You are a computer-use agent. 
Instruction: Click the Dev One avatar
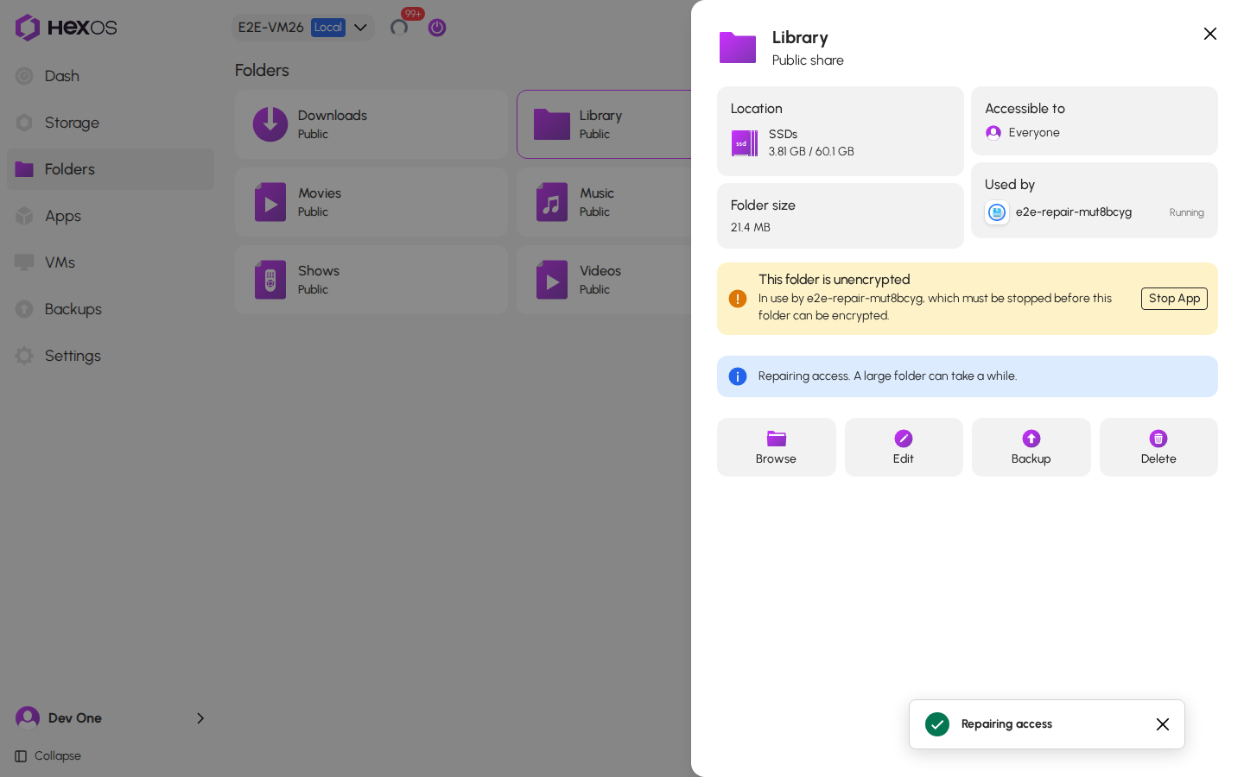[x=28, y=718]
